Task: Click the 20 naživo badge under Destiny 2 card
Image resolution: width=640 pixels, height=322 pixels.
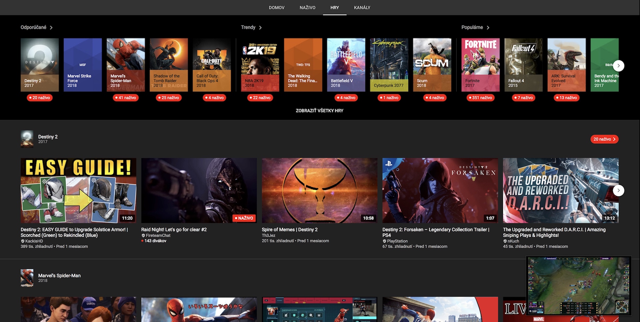Action: coord(40,98)
